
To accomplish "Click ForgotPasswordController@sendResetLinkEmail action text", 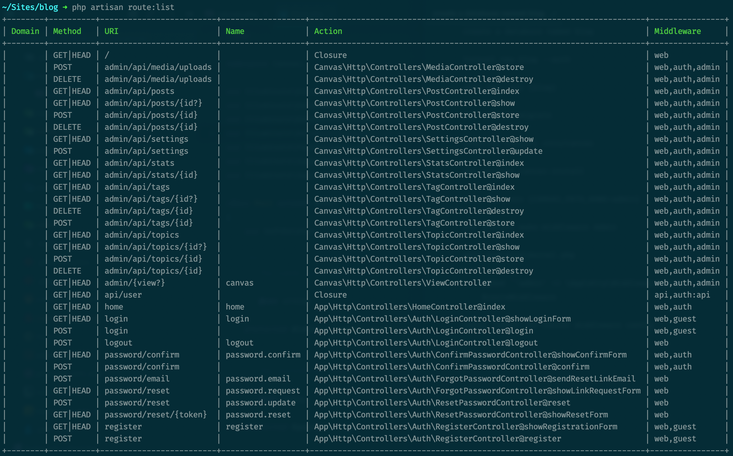I will coord(475,379).
